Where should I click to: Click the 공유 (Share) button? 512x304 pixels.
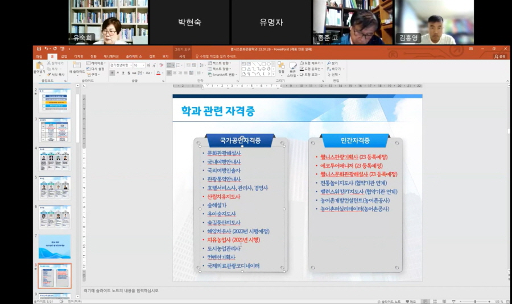pos(499,56)
